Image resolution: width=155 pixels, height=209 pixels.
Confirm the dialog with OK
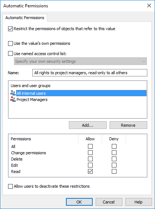click(x=79, y=202)
